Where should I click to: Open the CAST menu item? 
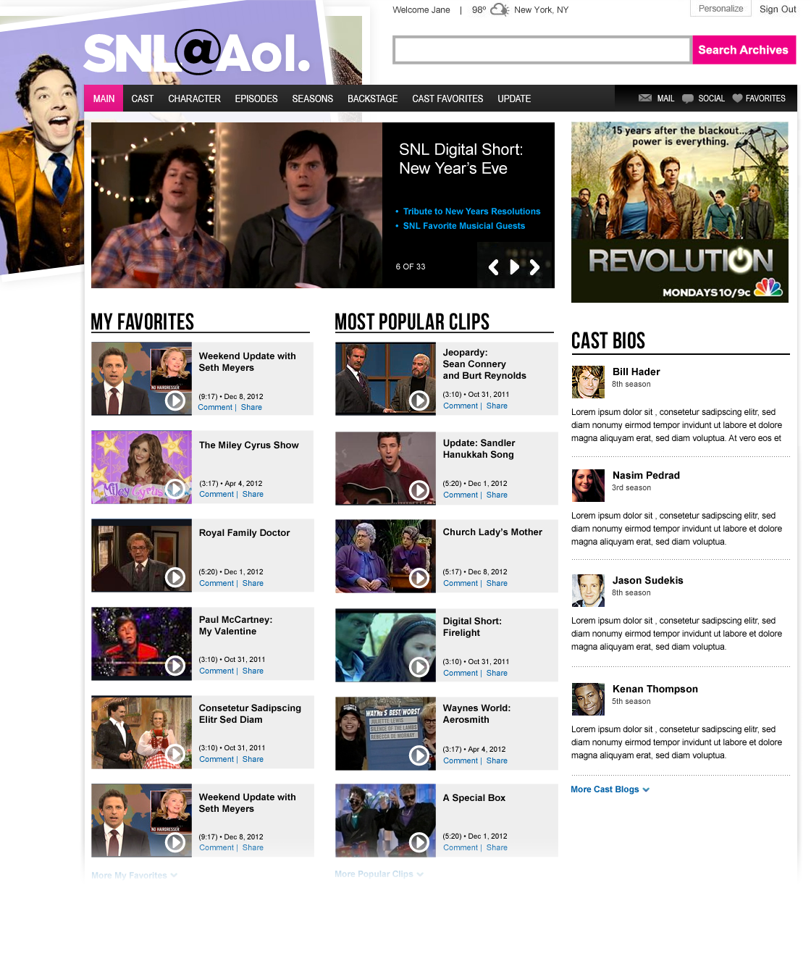143,98
